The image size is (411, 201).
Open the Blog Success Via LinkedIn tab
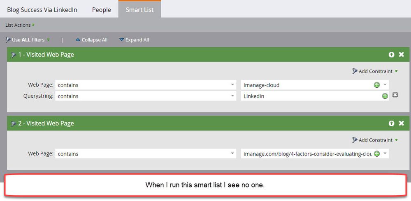point(42,10)
